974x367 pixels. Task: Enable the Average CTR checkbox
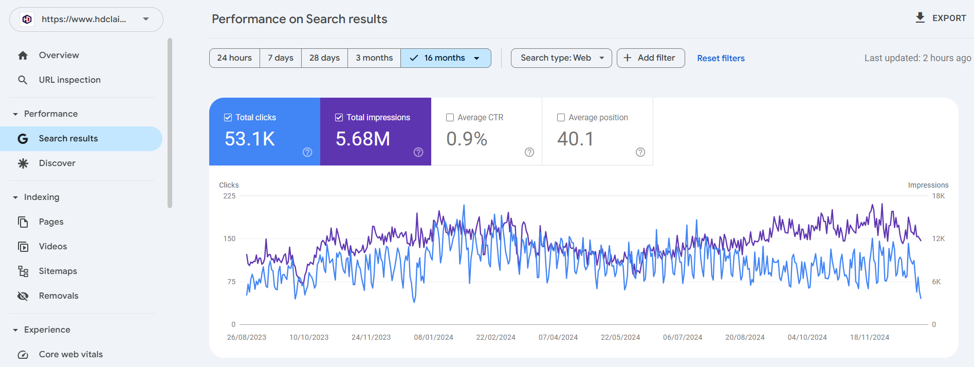pos(450,118)
